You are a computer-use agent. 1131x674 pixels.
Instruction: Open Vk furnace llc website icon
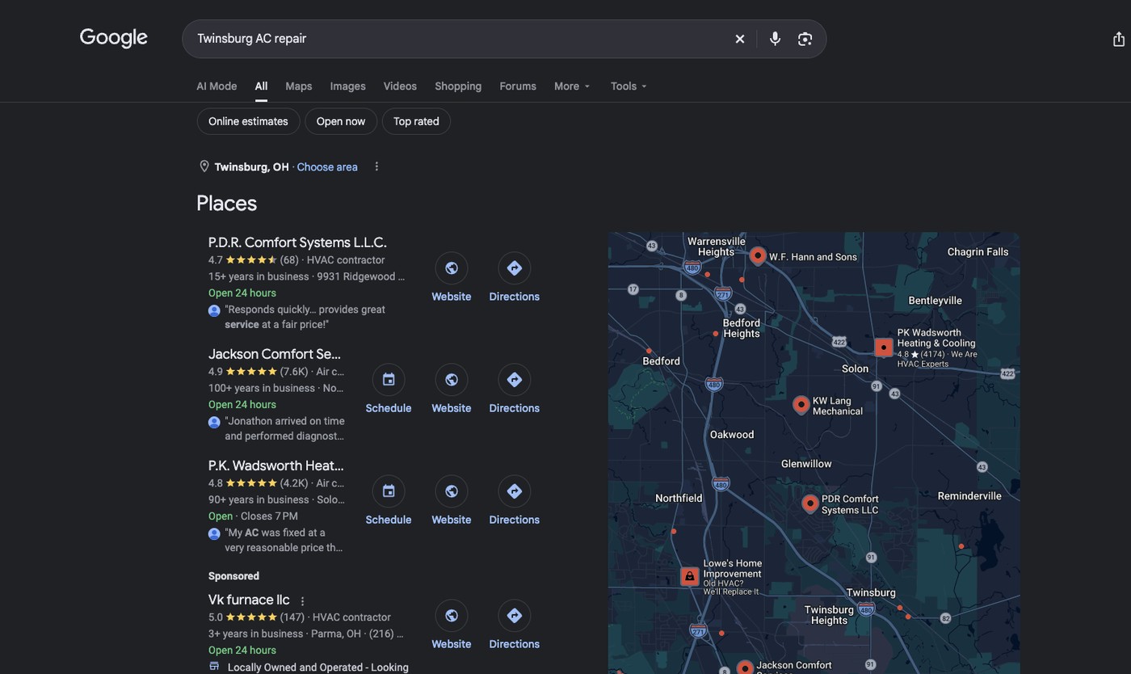[452, 616]
